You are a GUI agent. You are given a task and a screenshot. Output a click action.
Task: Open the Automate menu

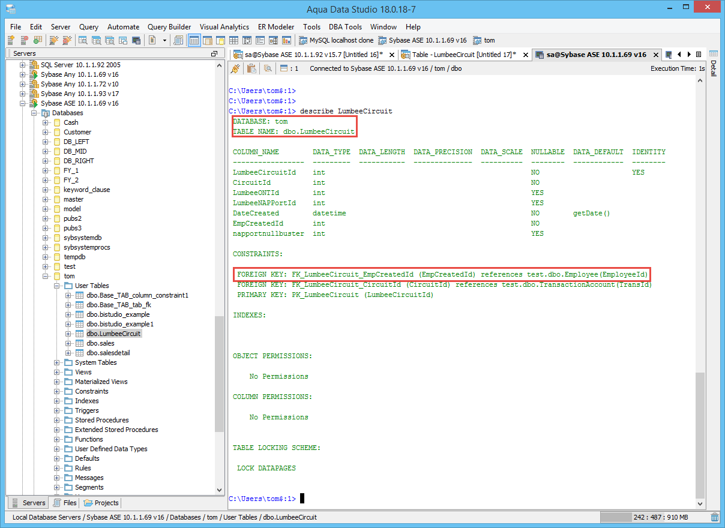point(123,27)
